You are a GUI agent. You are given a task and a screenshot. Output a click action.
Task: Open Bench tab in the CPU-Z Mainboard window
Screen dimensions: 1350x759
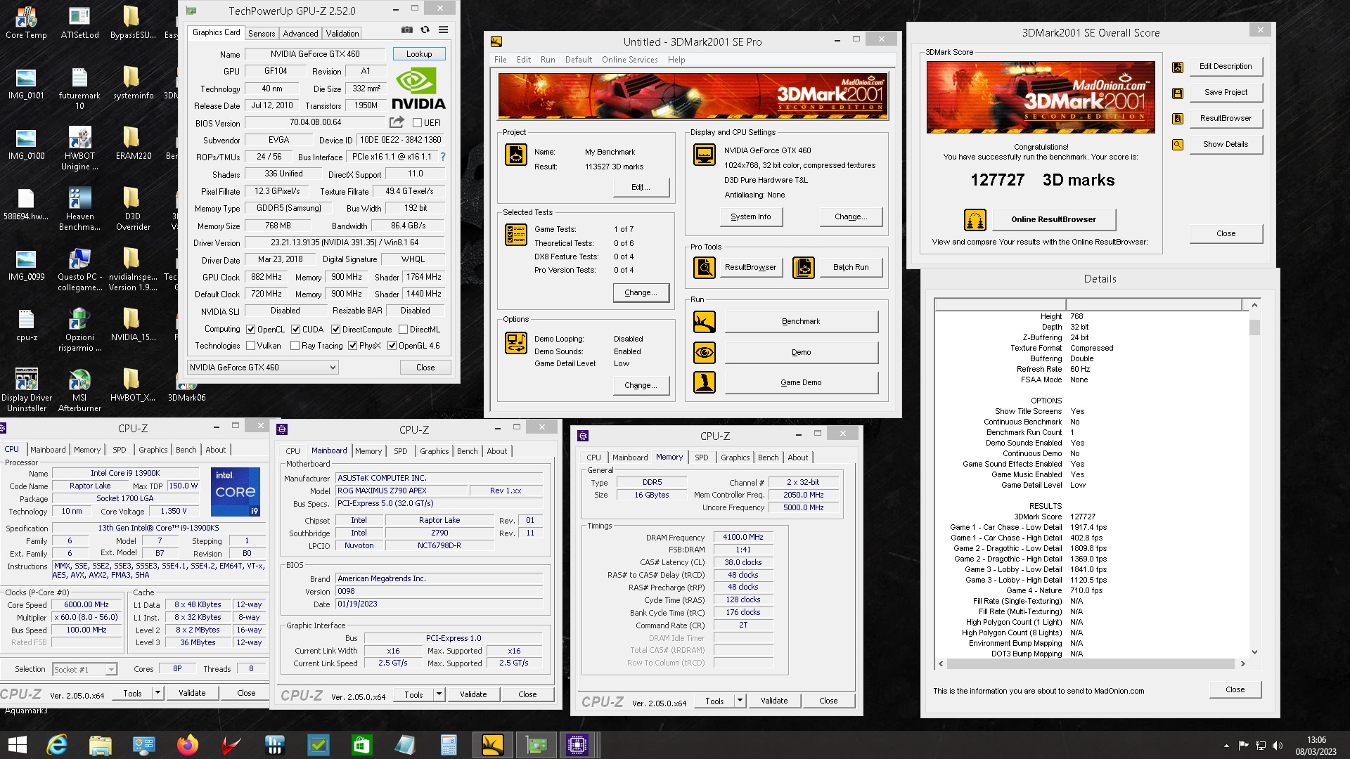point(467,451)
